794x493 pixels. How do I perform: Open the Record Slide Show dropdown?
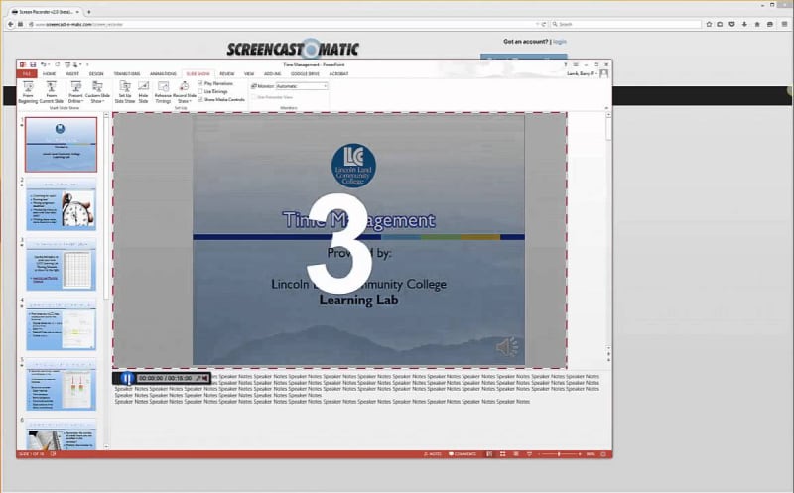(185, 92)
